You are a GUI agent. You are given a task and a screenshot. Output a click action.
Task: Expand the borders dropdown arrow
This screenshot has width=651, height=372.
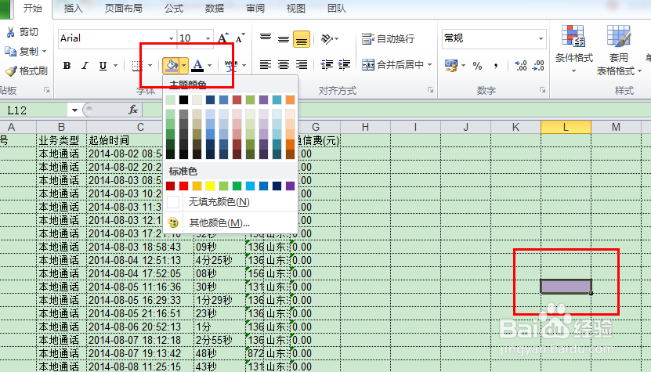tap(150, 65)
